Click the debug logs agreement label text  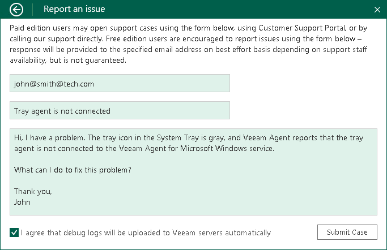click(x=146, y=232)
